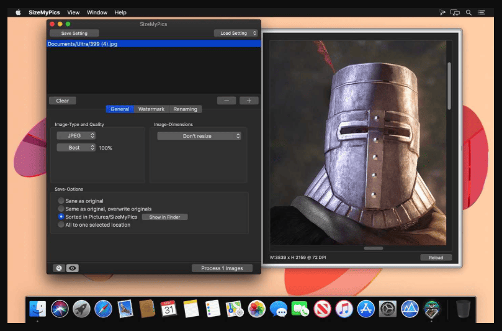
Task: Click the Save Setting button
Action: (x=74, y=33)
